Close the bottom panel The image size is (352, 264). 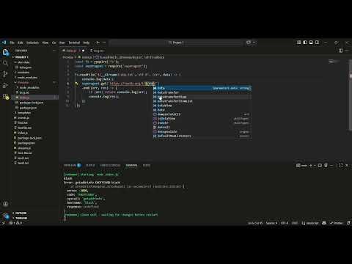(347, 166)
